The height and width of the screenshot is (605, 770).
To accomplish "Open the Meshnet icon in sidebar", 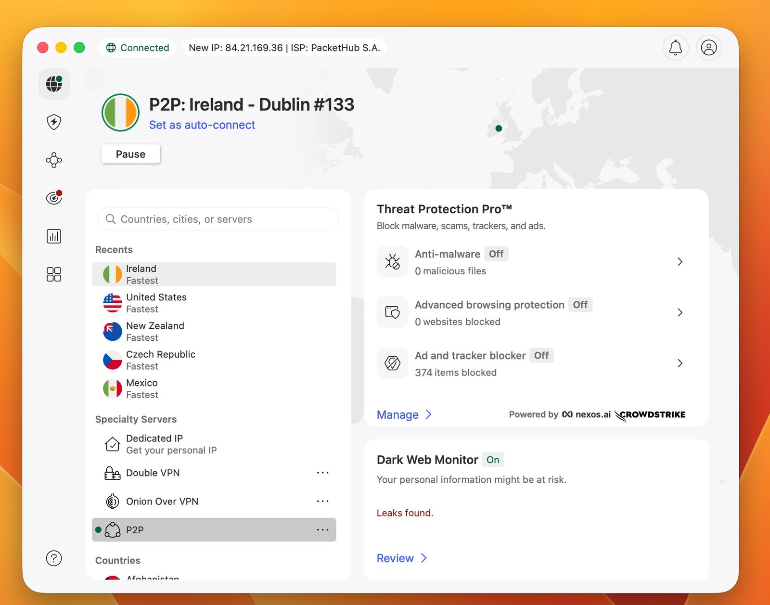I will click(x=53, y=160).
